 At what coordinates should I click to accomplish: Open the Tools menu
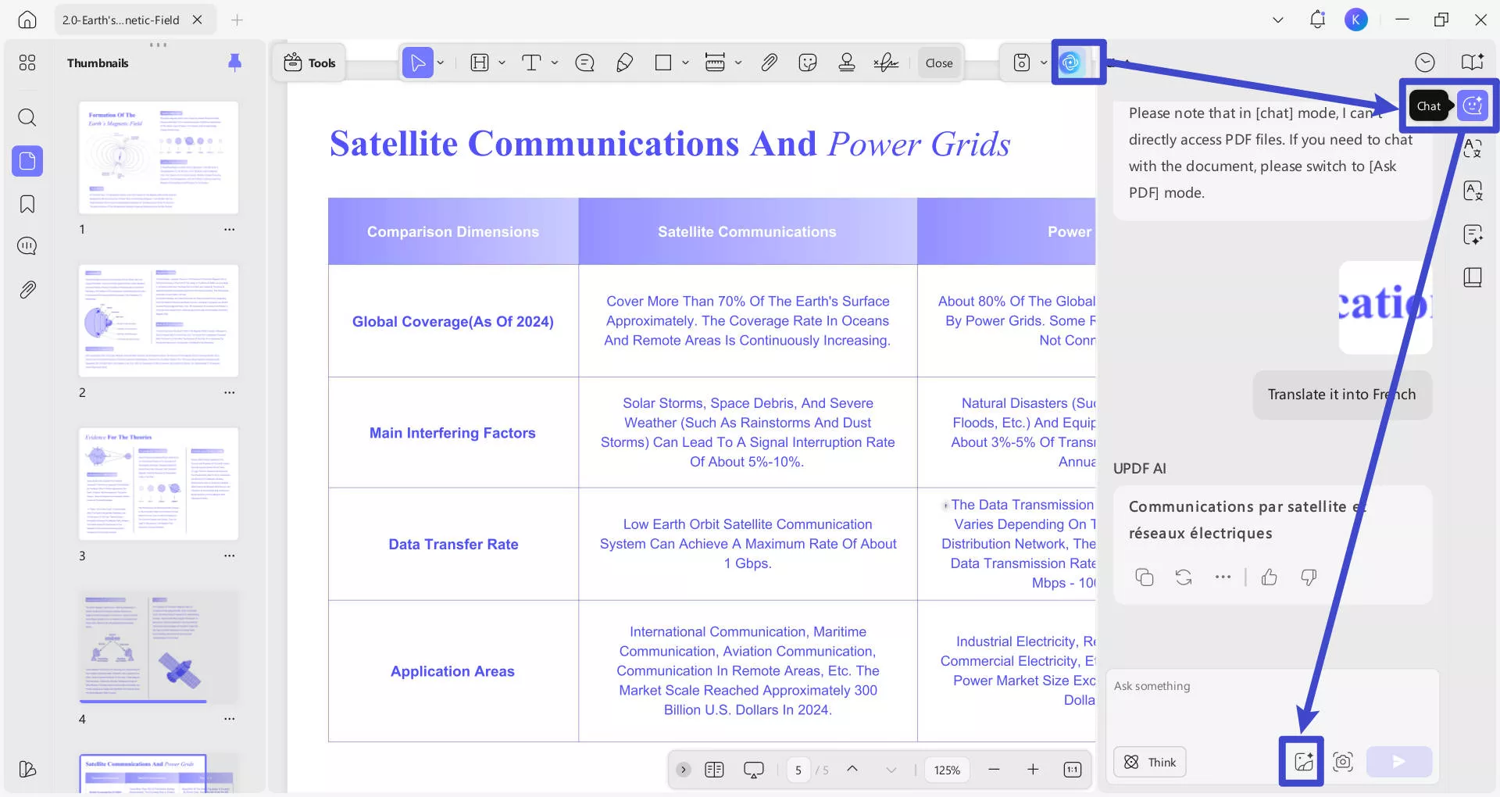point(309,63)
